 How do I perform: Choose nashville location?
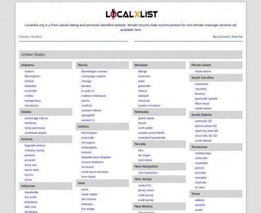(x=200, y=182)
